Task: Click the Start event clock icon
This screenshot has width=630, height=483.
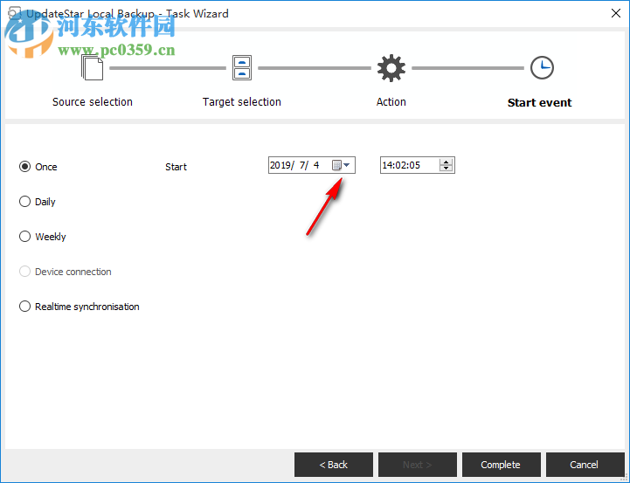Action: (x=542, y=67)
